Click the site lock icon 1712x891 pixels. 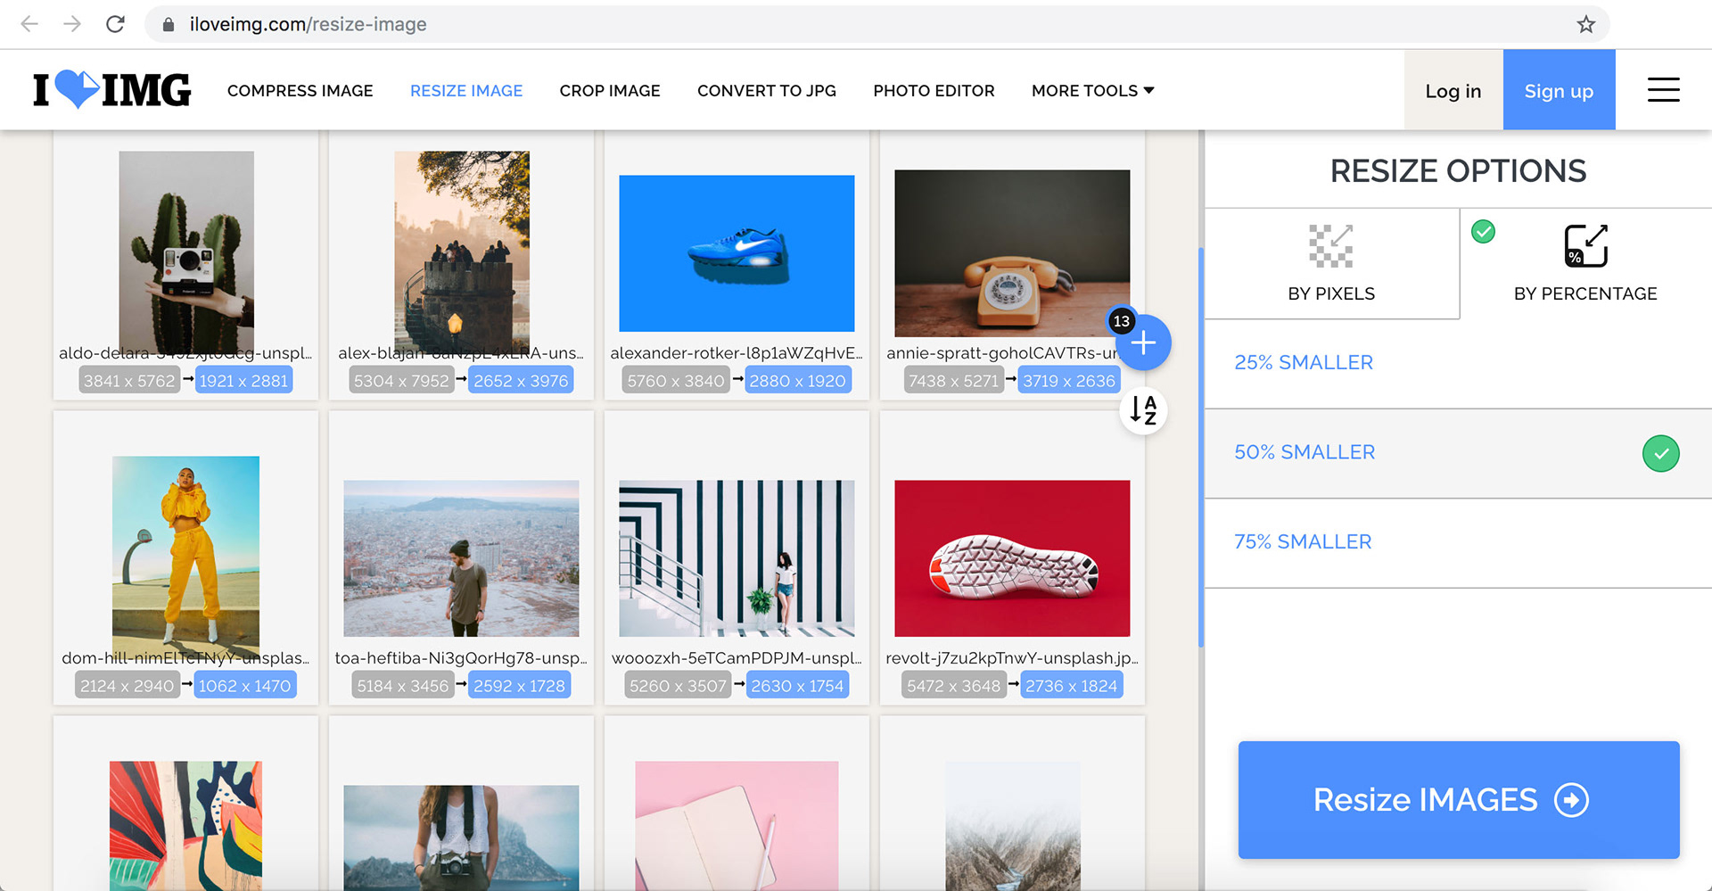click(x=168, y=25)
